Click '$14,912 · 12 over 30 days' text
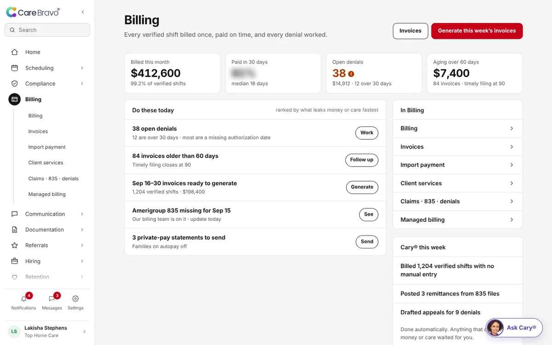The image size is (552, 345). [362, 84]
